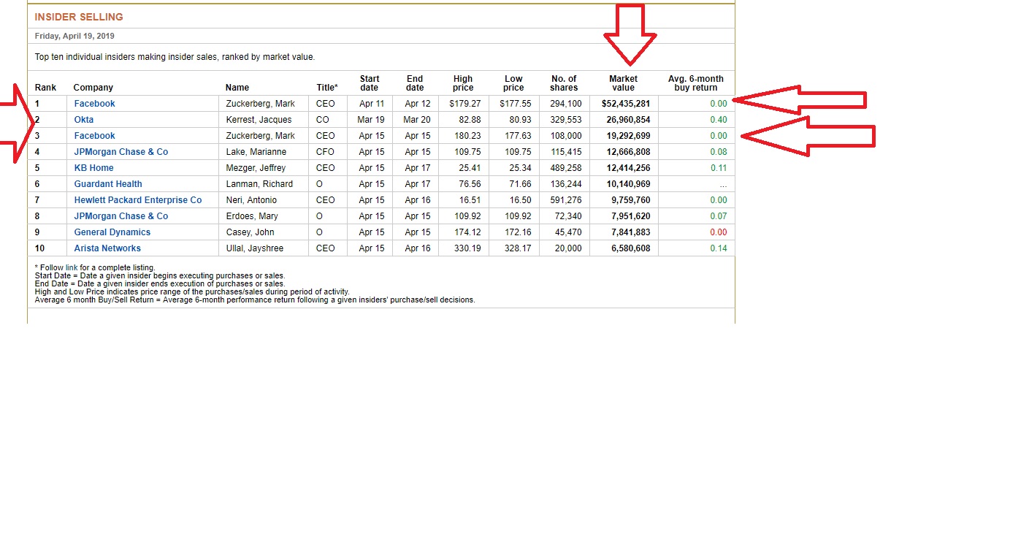The height and width of the screenshot is (545, 1021).
Task: Open the Guardant Health company link
Action: tap(108, 184)
